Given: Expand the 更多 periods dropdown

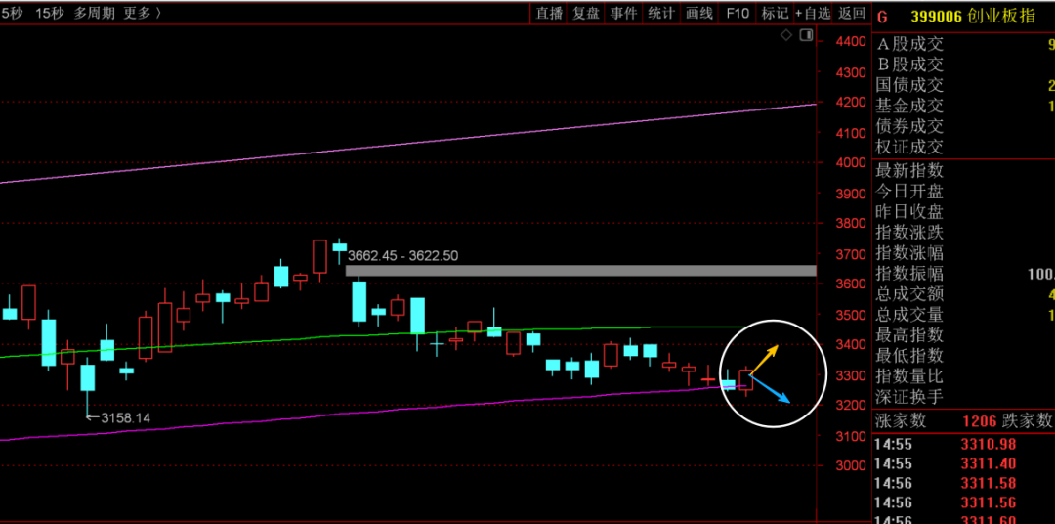Looking at the screenshot, I should pyautogui.click(x=143, y=13).
